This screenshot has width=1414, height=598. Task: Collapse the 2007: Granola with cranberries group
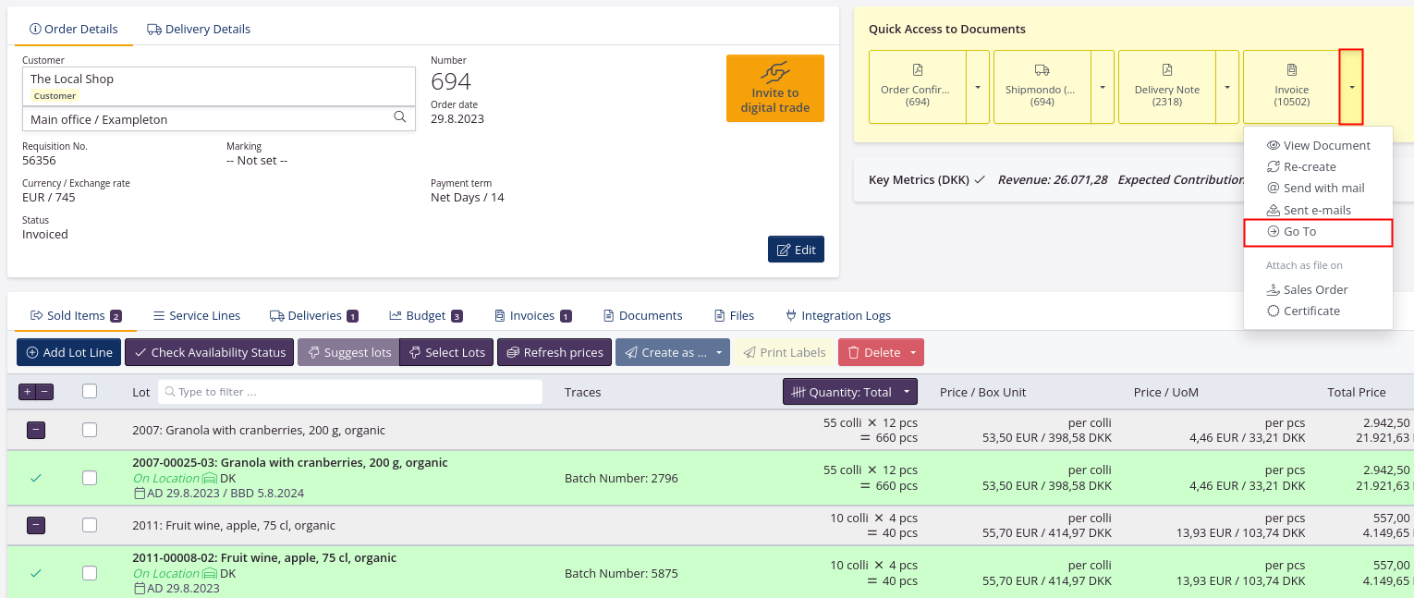pos(36,430)
